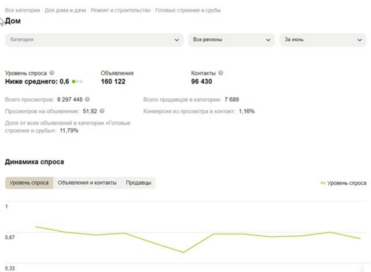Screen dimensions: 371x272
Task: Open help icon next to Уровень спроса
Action: [x=52, y=73]
